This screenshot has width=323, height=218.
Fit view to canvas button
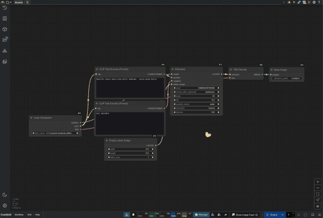click(x=318, y=194)
